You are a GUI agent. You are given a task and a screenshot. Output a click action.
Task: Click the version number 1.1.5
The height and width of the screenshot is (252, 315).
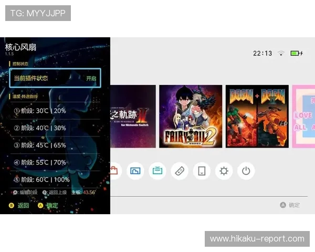9,54
